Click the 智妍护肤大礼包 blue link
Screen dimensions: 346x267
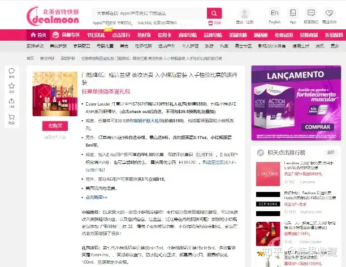click(x=149, y=121)
